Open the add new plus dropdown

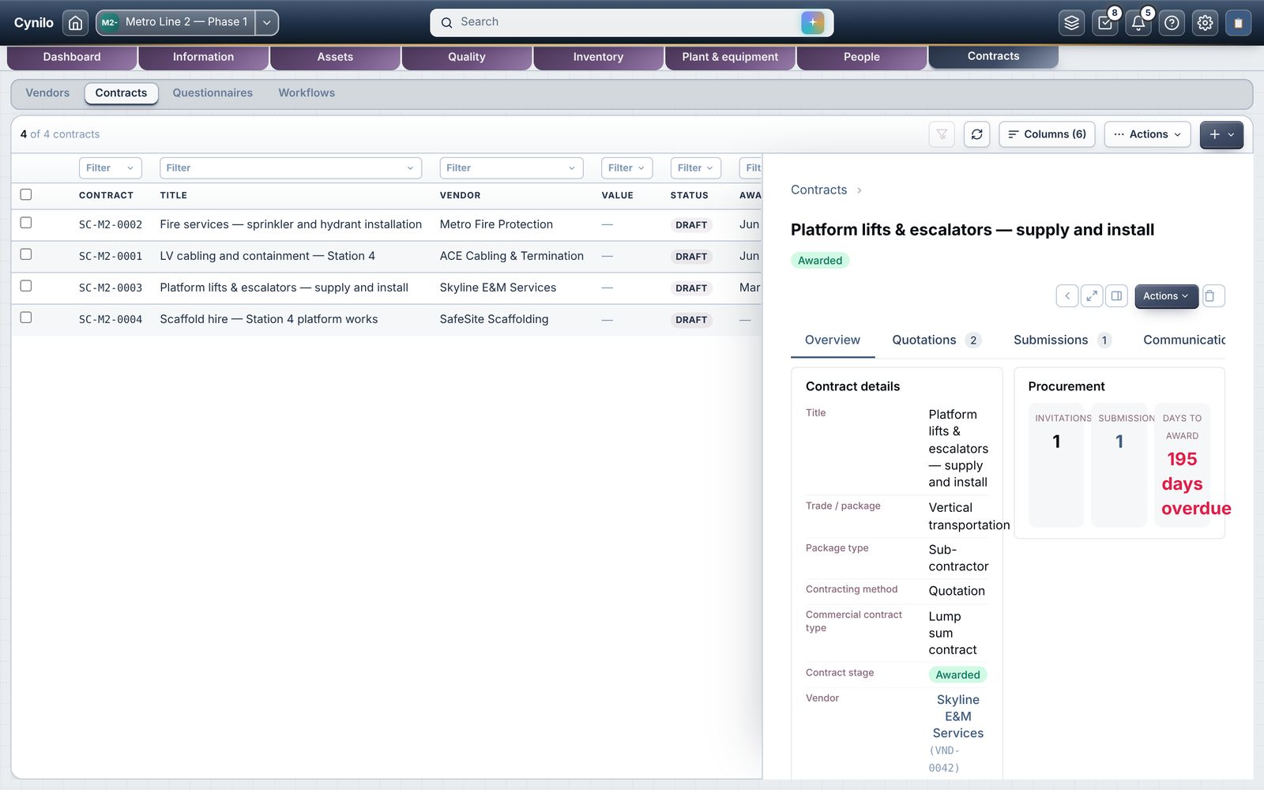[x=1221, y=134]
